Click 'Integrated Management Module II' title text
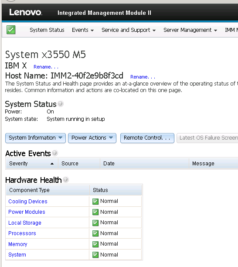The image size is (238, 267). 104,13
